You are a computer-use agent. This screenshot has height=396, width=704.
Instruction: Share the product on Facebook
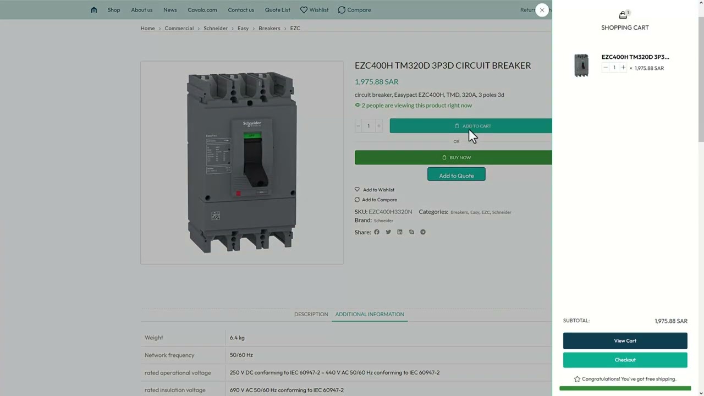coord(377,232)
